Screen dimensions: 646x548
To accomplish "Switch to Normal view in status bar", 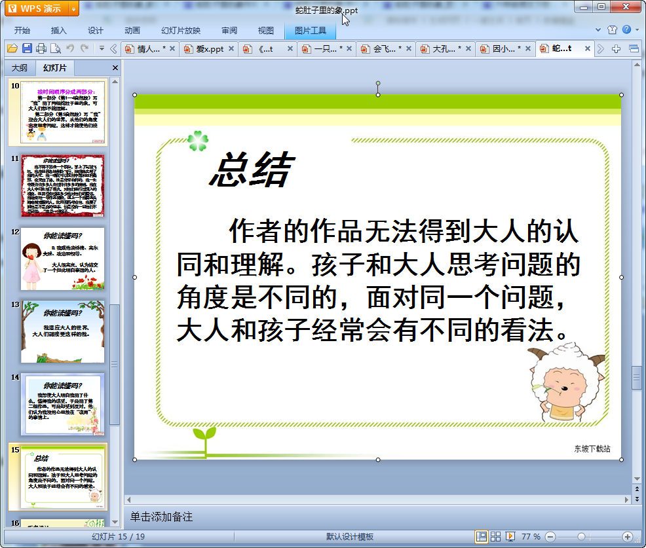I will [481, 536].
